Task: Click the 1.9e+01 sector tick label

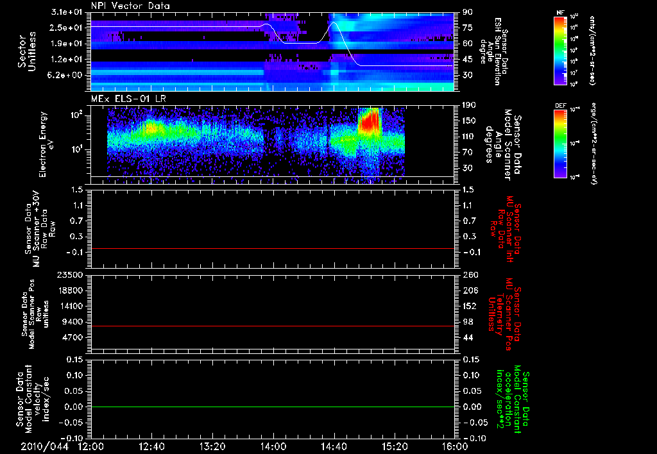Action: [66, 44]
